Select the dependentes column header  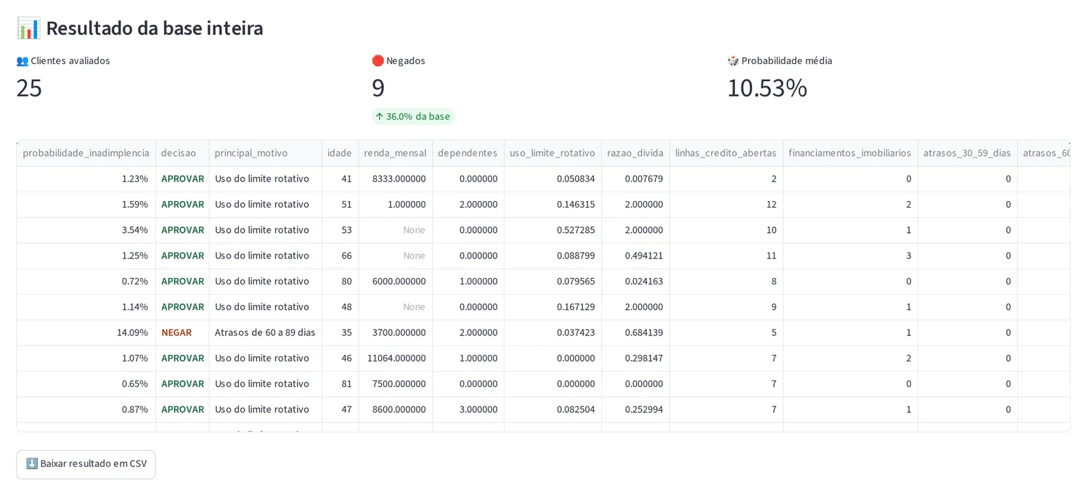point(468,153)
